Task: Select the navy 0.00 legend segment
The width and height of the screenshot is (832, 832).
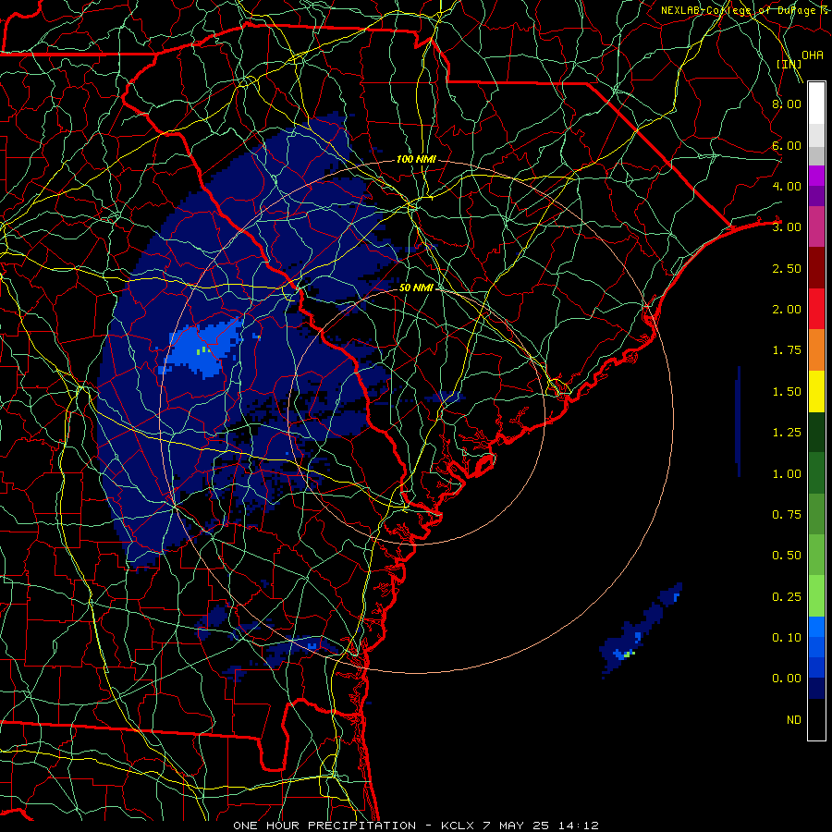Action: point(816,689)
